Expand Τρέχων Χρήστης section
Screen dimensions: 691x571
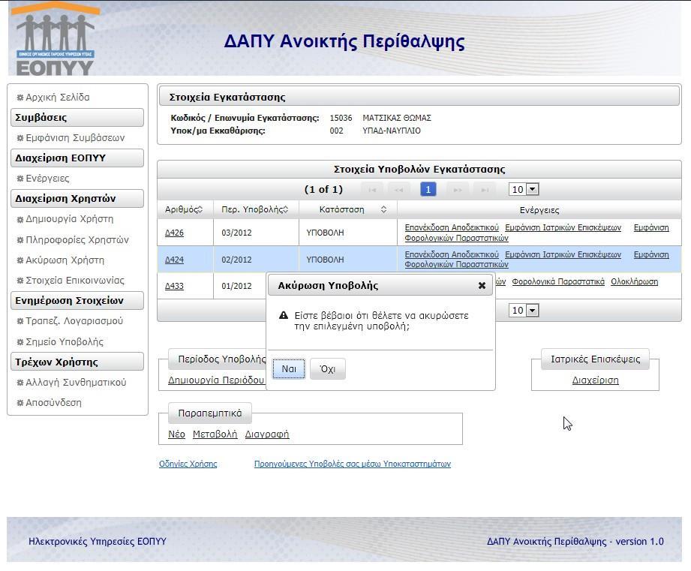[77, 362]
